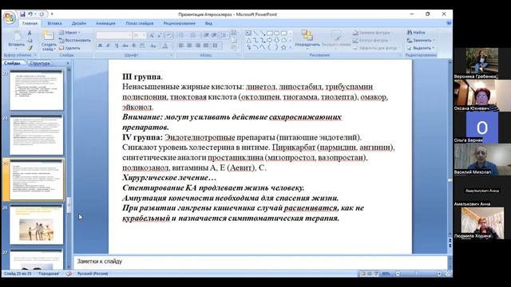Click Найти find button

tap(416, 33)
